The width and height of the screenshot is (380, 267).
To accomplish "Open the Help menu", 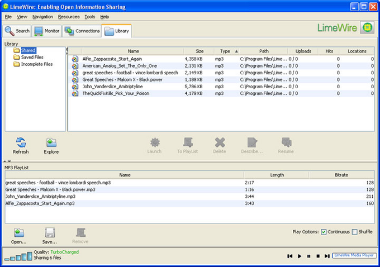I will click(104, 17).
